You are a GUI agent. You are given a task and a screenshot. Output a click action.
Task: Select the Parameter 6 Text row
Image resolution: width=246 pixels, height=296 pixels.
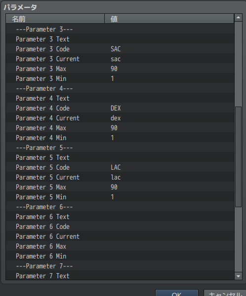click(x=120, y=217)
